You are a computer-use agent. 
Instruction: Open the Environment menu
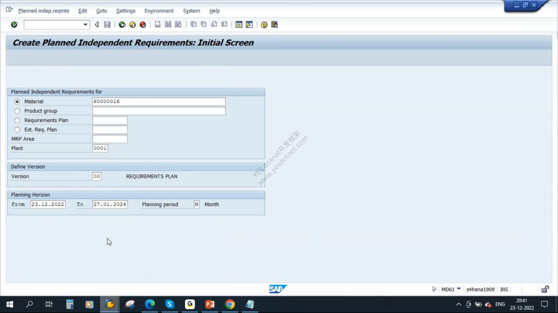(159, 11)
